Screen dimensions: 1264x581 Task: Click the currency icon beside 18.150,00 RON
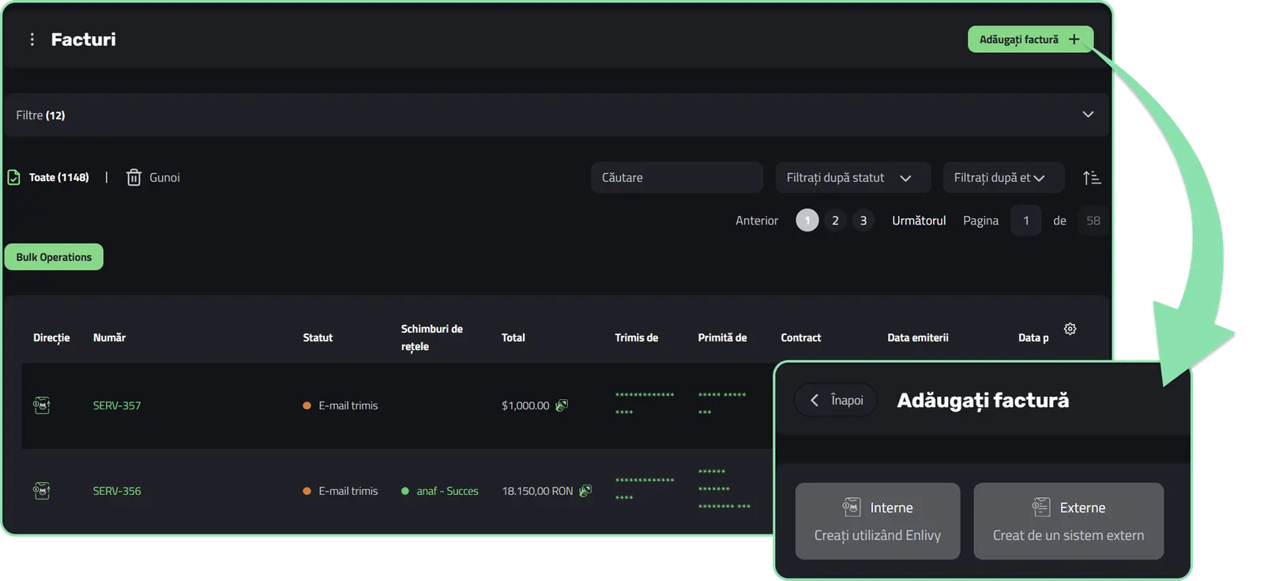[x=585, y=491]
